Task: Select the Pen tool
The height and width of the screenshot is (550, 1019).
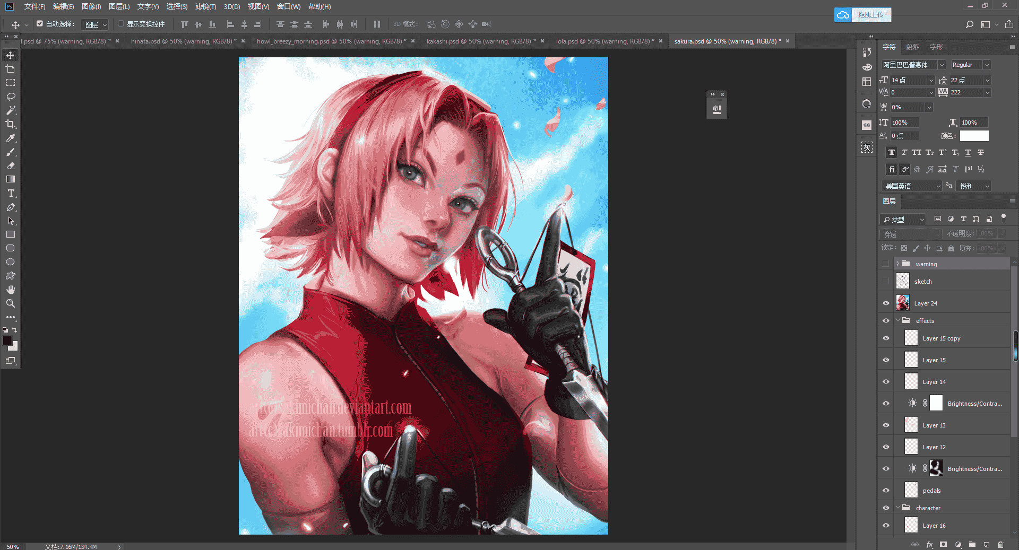Action: click(x=11, y=207)
